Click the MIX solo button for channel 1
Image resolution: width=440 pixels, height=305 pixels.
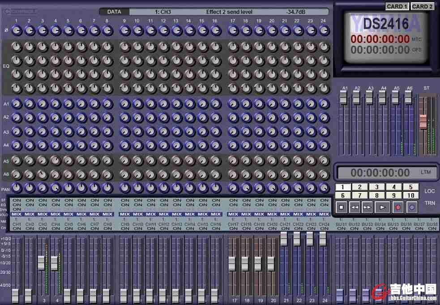17,214
